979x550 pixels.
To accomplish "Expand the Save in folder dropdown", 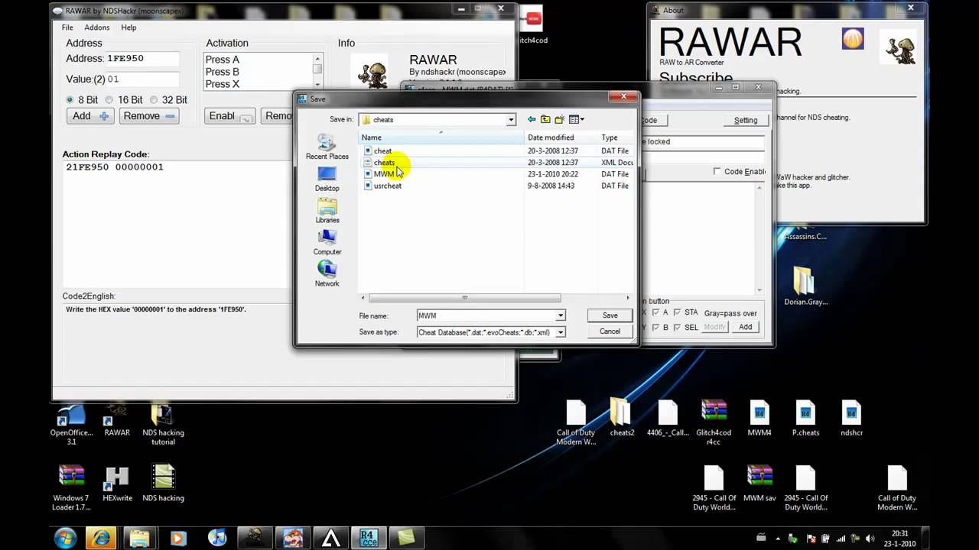I will pos(511,120).
